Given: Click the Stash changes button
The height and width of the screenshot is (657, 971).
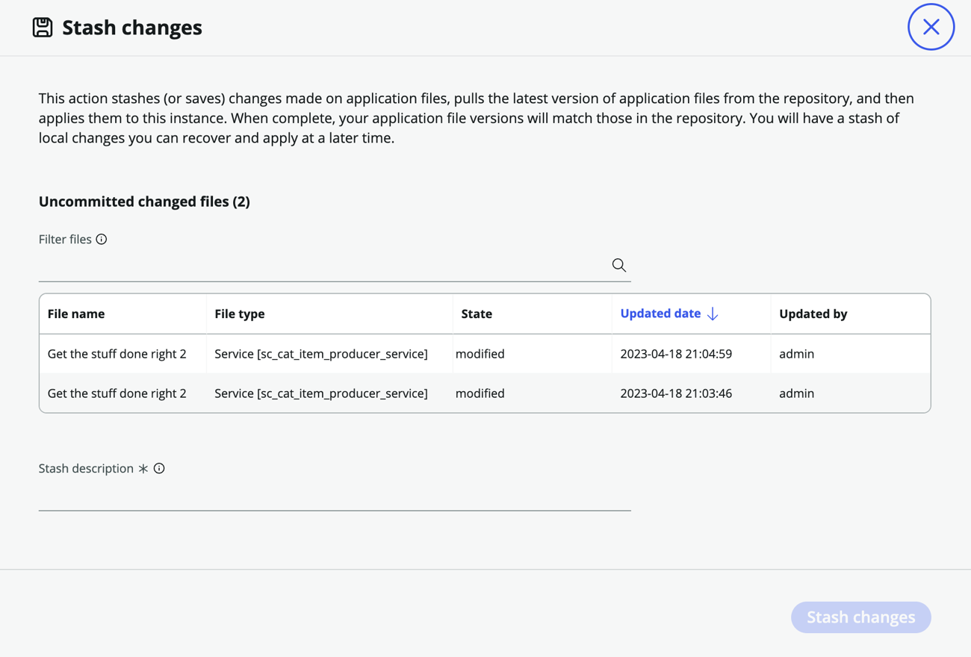Looking at the screenshot, I should [x=860, y=617].
